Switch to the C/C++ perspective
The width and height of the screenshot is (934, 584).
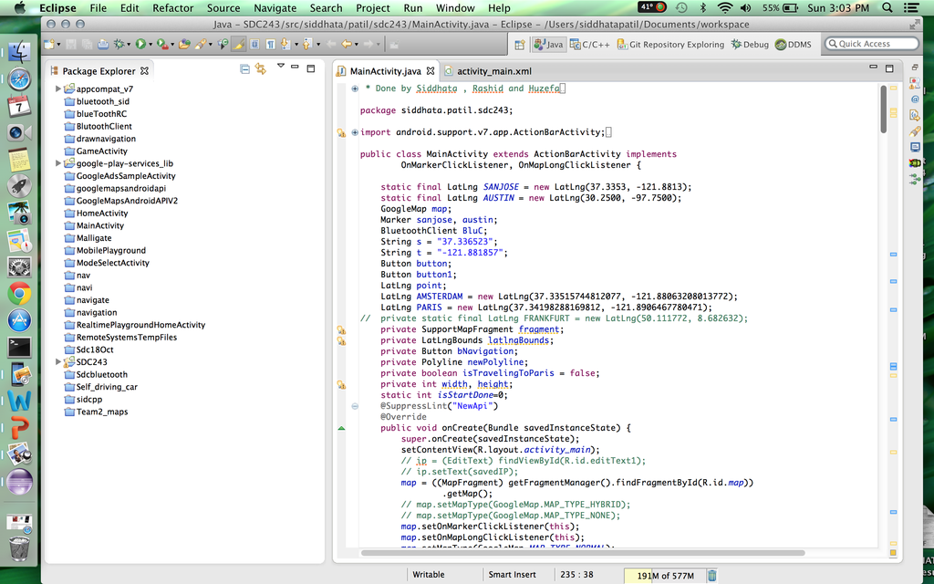590,44
